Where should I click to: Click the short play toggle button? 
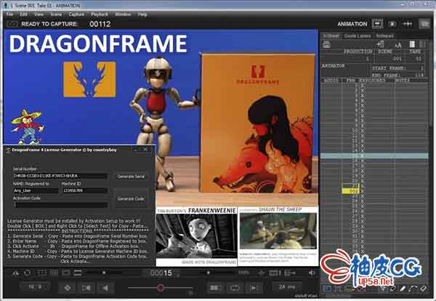point(216,287)
